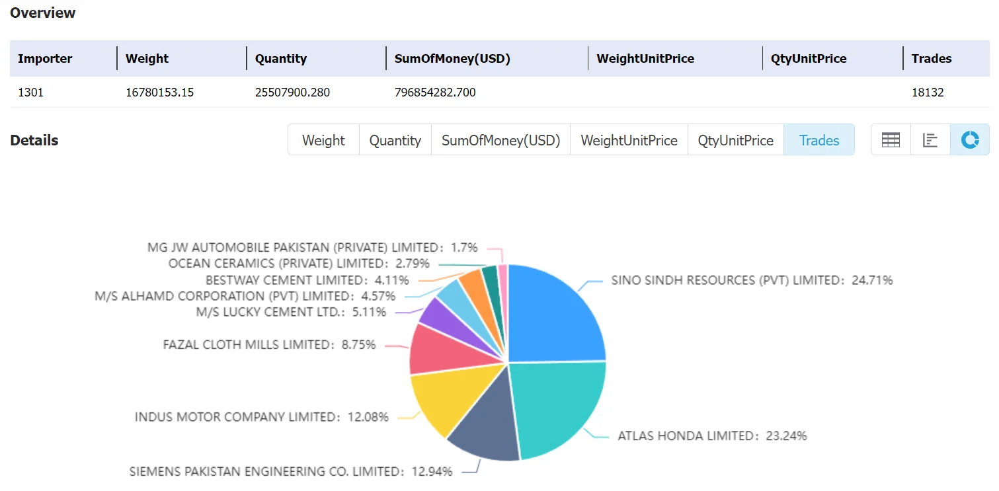The width and height of the screenshot is (999, 491).
Task: Click money value 796854282.700
Action: point(435,93)
